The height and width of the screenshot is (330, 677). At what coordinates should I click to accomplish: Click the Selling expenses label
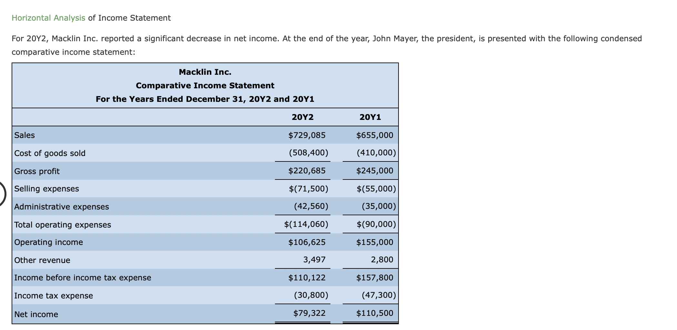pyautogui.click(x=46, y=189)
